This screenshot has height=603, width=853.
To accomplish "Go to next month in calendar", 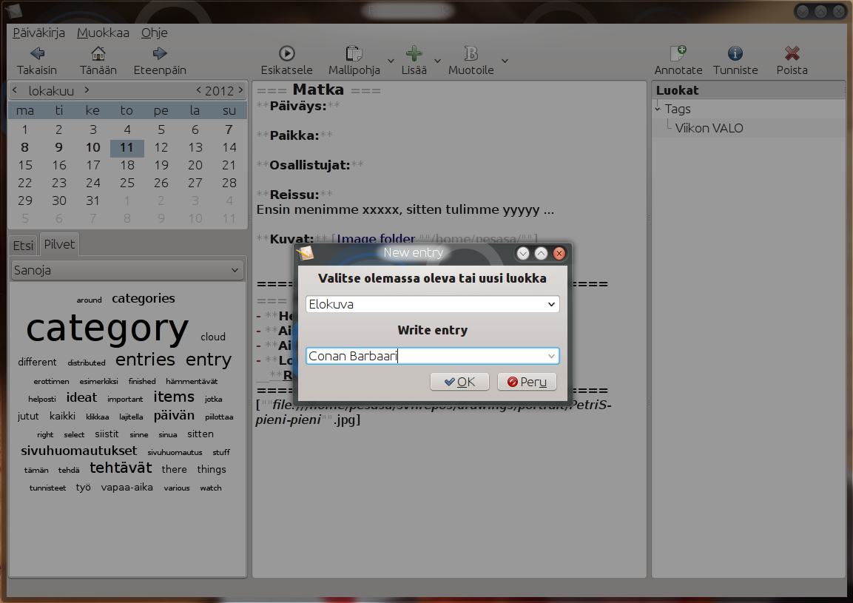I will [87, 90].
